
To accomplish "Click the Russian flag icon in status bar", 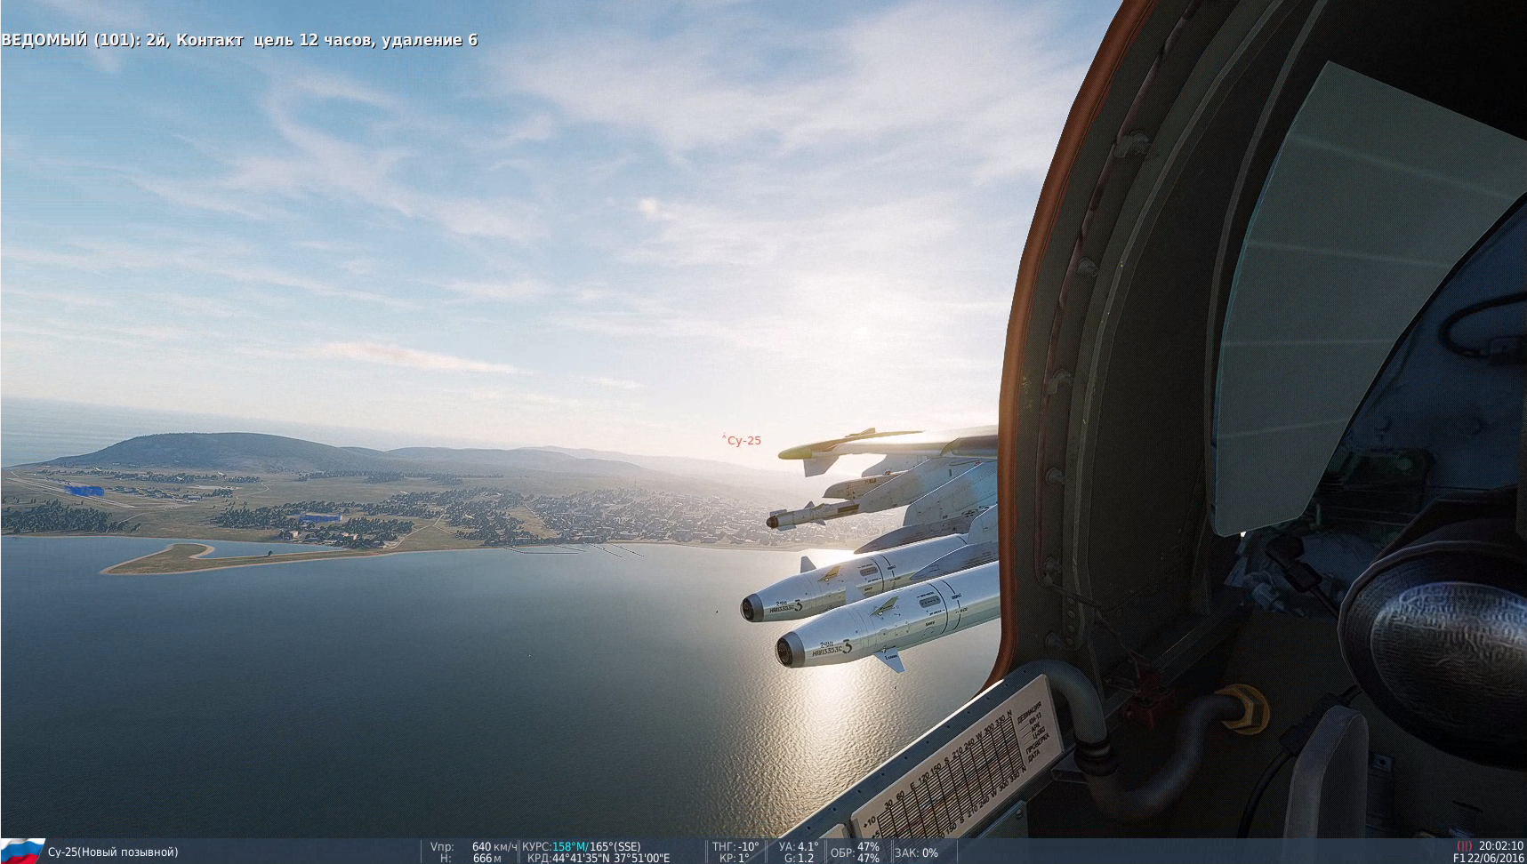I will [x=22, y=850].
